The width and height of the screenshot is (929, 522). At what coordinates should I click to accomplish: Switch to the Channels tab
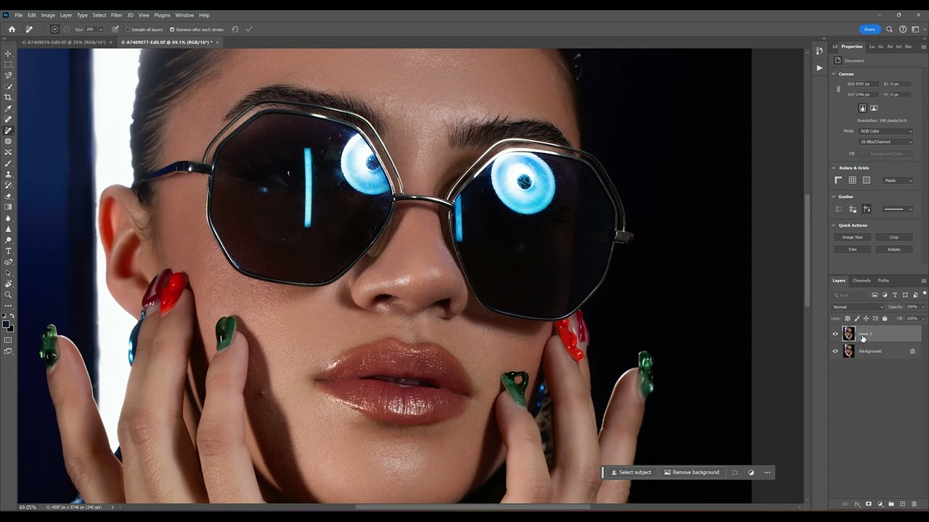tap(862, 281)
